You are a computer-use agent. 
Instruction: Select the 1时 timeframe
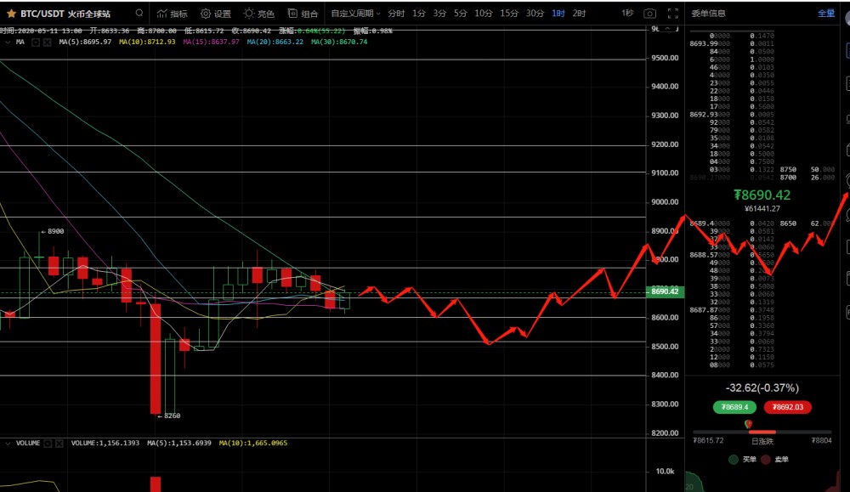coord(558,14)
